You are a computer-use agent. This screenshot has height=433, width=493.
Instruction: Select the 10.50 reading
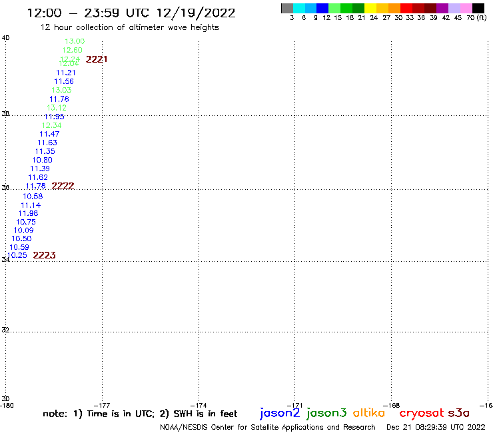tap(21, 238)
